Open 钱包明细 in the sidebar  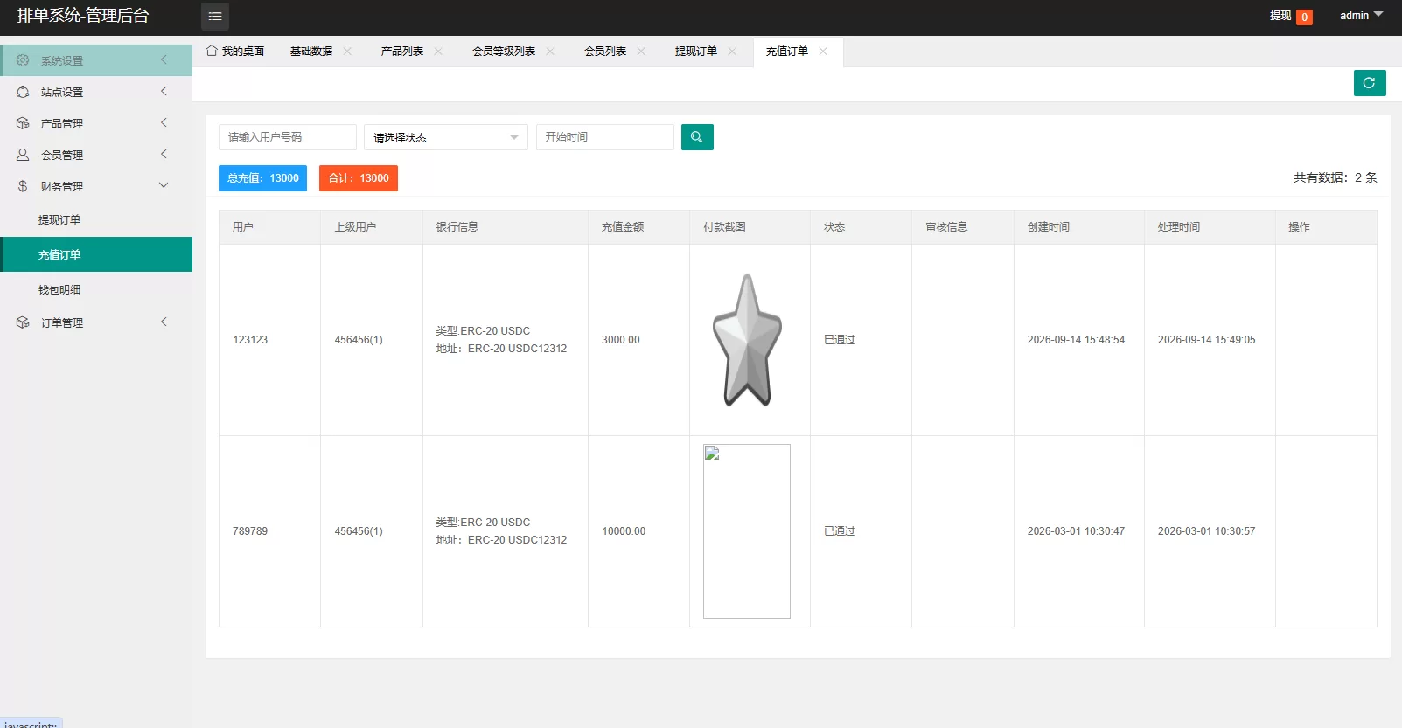[96, 289]
